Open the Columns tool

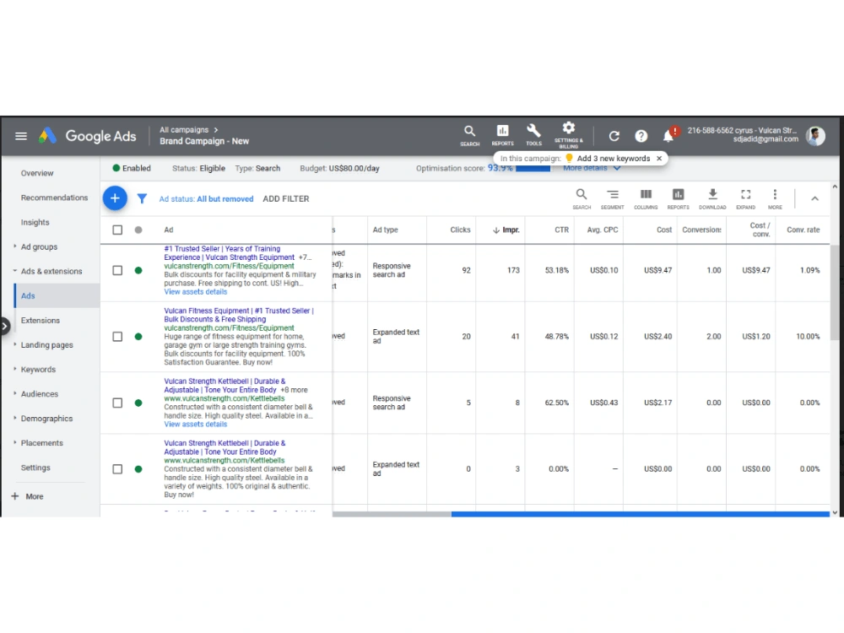(x=646, y=198)
